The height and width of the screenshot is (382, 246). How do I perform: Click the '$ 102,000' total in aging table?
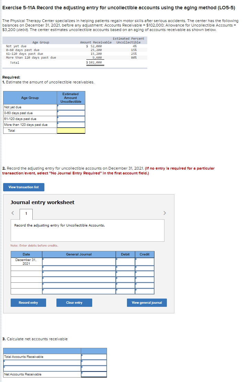pyautogui.click(x=94, y=62)
